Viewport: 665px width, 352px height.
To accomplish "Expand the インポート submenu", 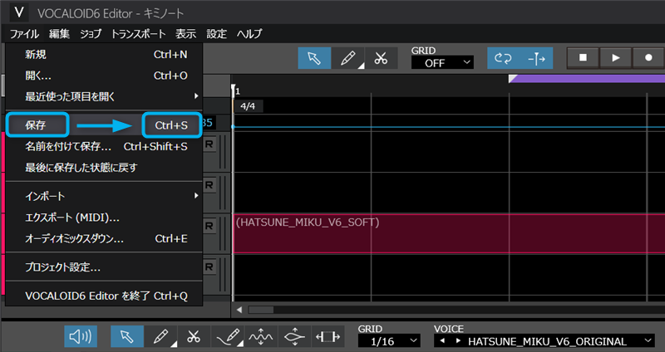I will click(105, 196).
